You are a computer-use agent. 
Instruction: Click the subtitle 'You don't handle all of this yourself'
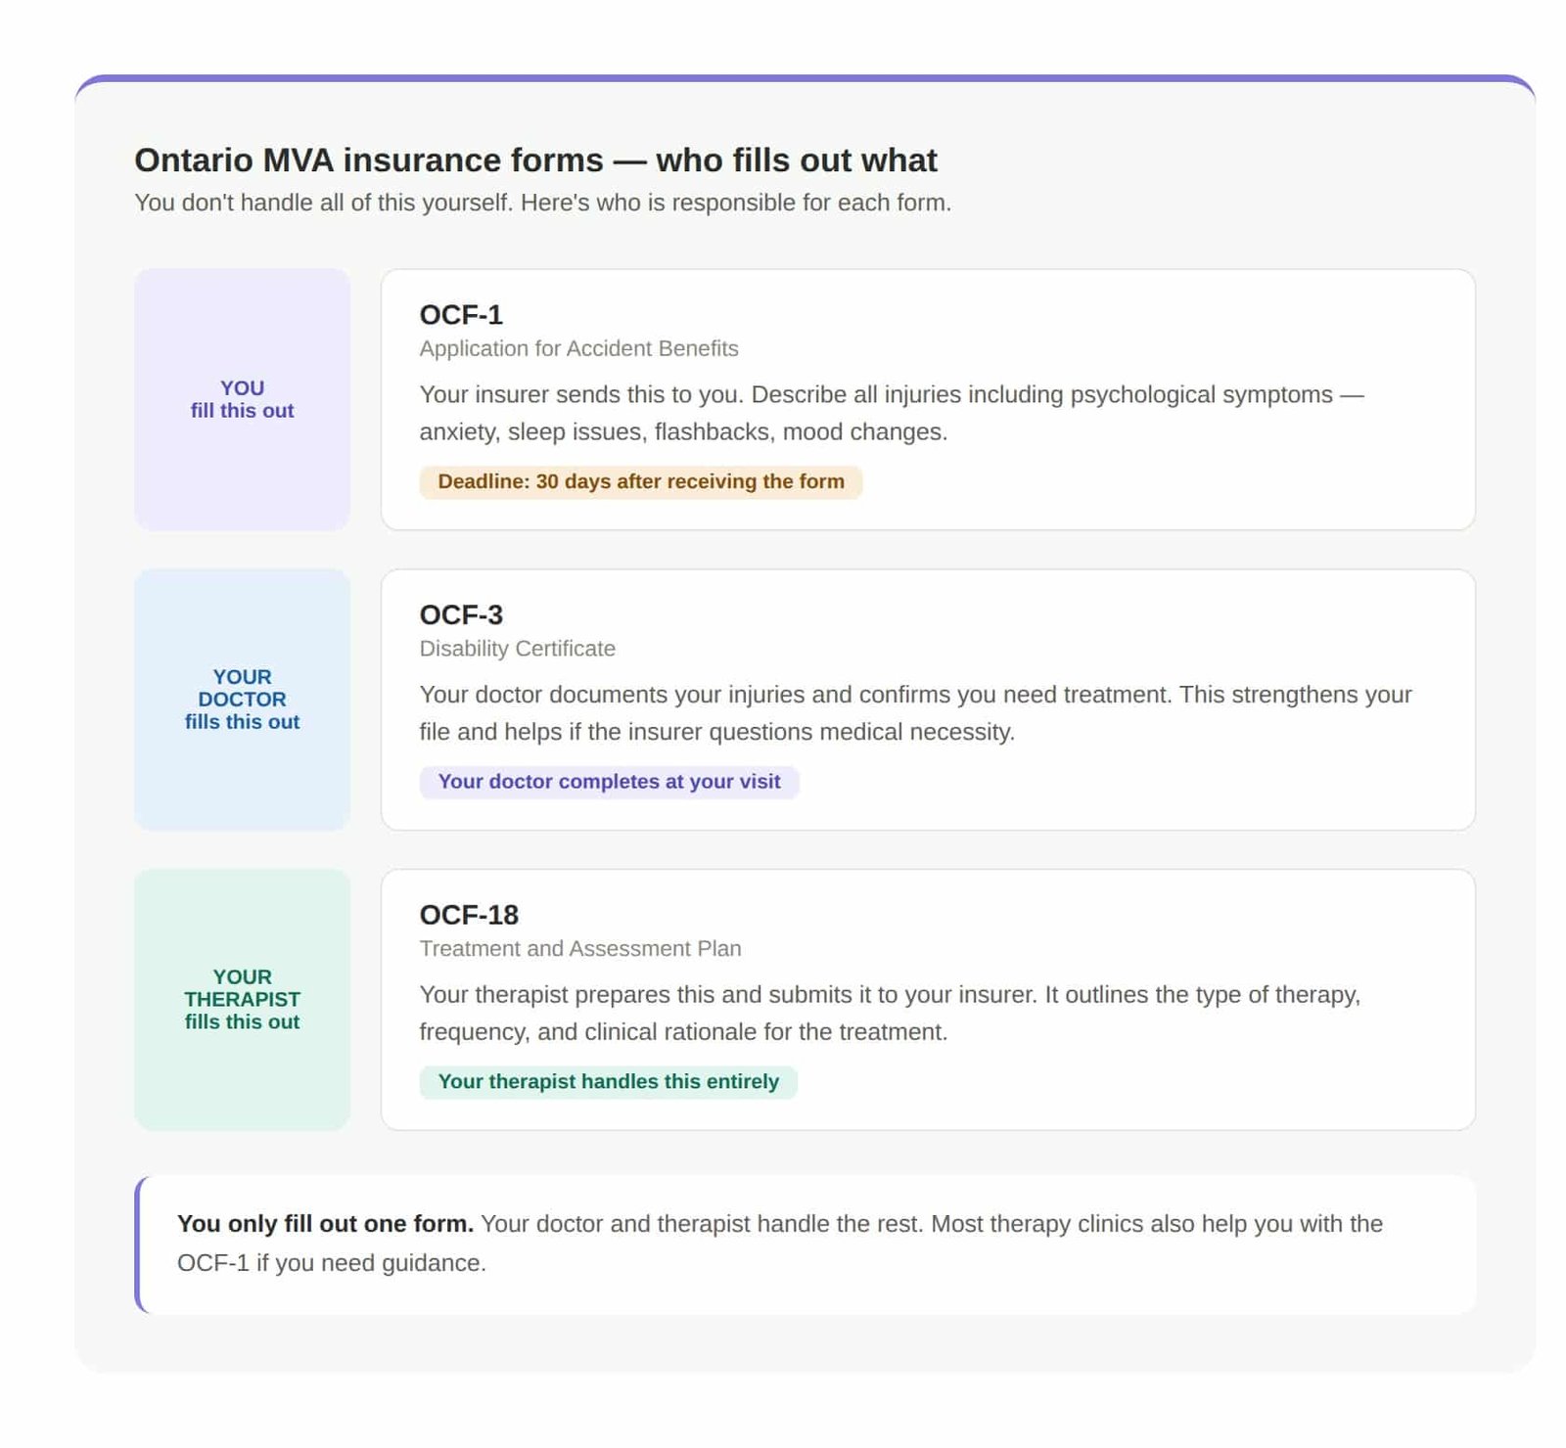coord(542,203)
